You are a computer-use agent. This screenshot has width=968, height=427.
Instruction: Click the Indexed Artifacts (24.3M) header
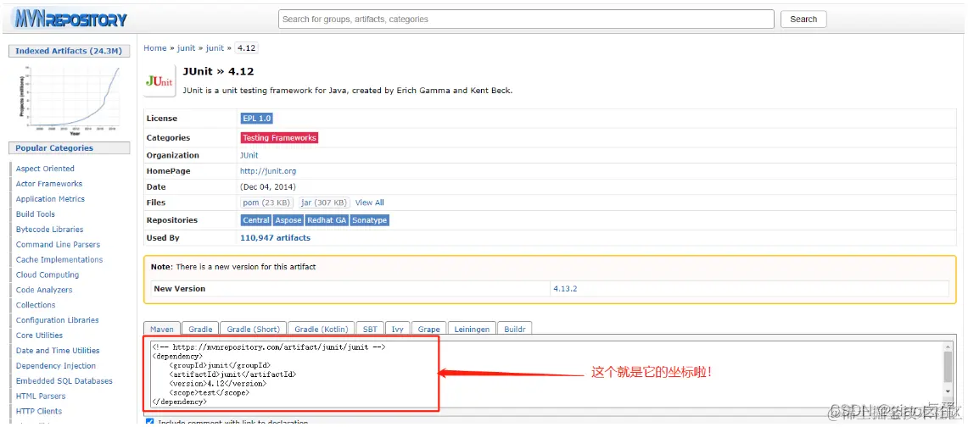70,51
